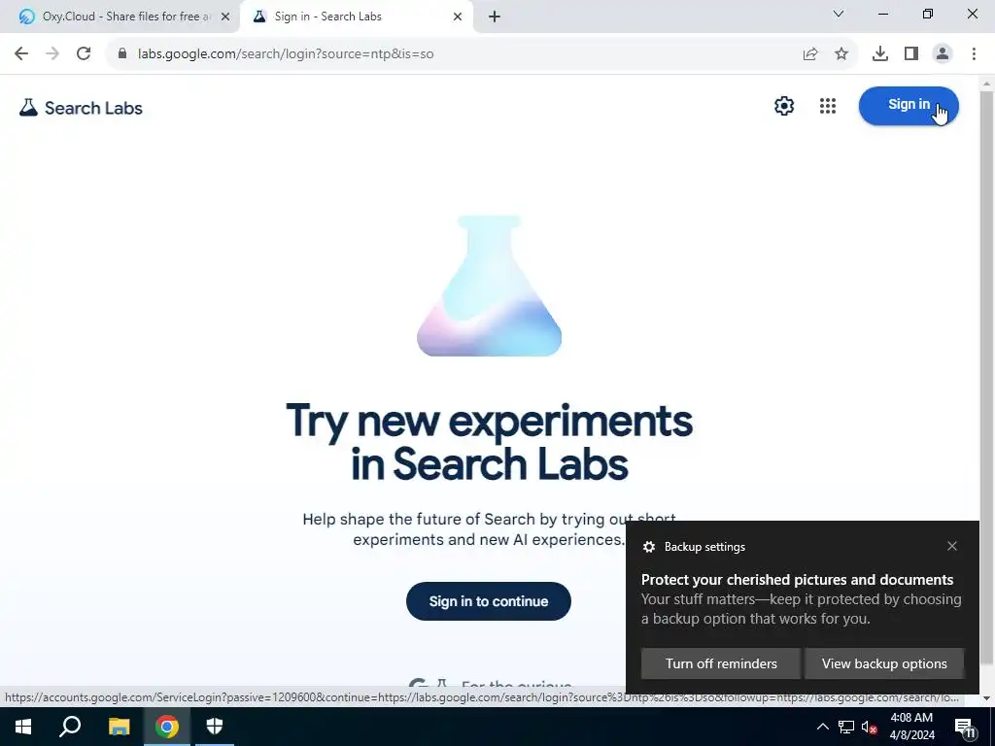Open the Chrome side panel

point(911,54)
